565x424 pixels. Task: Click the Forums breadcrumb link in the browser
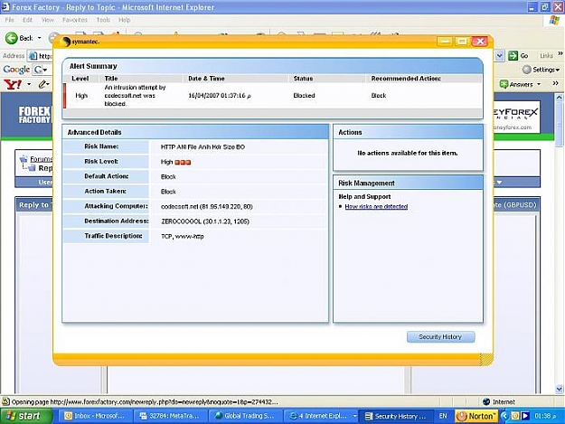coord(41,159)
